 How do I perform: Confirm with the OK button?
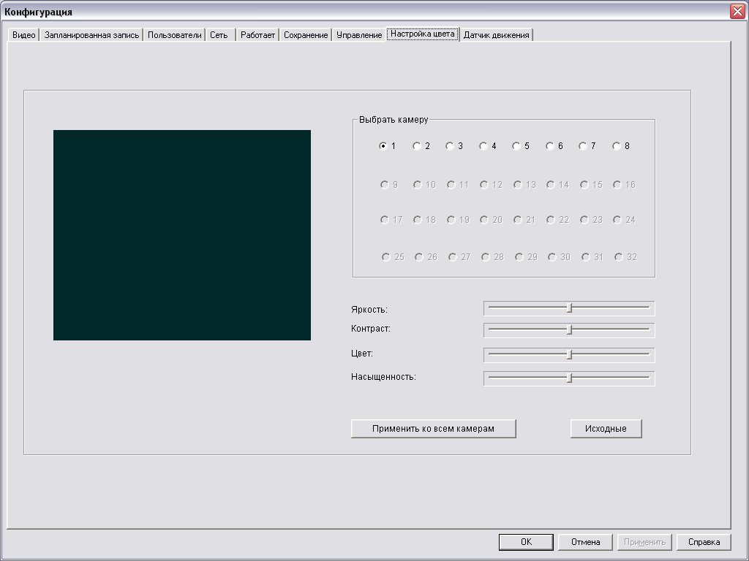pyautogui.click(x=526, y=542)
